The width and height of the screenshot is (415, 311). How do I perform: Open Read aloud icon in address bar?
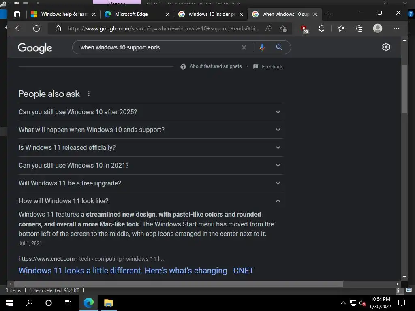click(268, 28)
